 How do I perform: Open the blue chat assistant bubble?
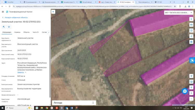click(x=185, y=91)
